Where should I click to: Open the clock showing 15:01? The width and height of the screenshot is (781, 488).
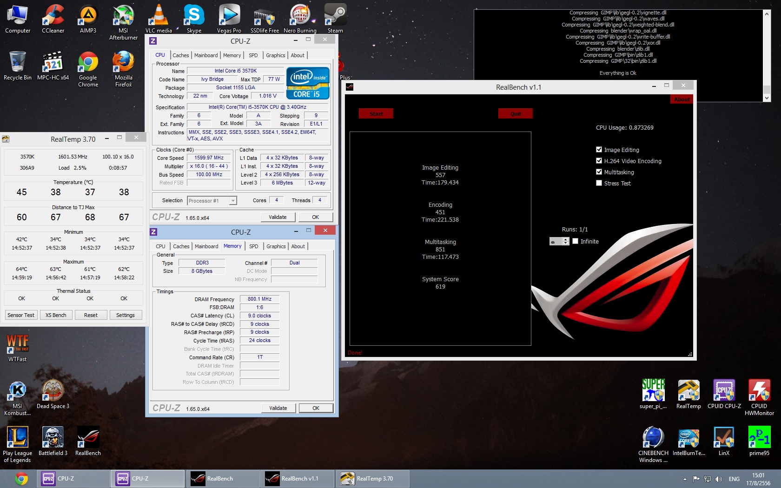coord(758,479)
